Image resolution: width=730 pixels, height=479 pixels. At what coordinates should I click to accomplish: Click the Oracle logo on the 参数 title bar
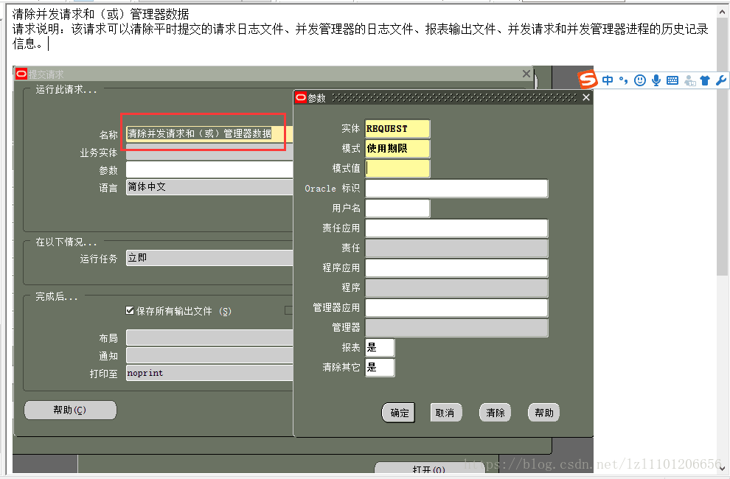pos(299,97)
